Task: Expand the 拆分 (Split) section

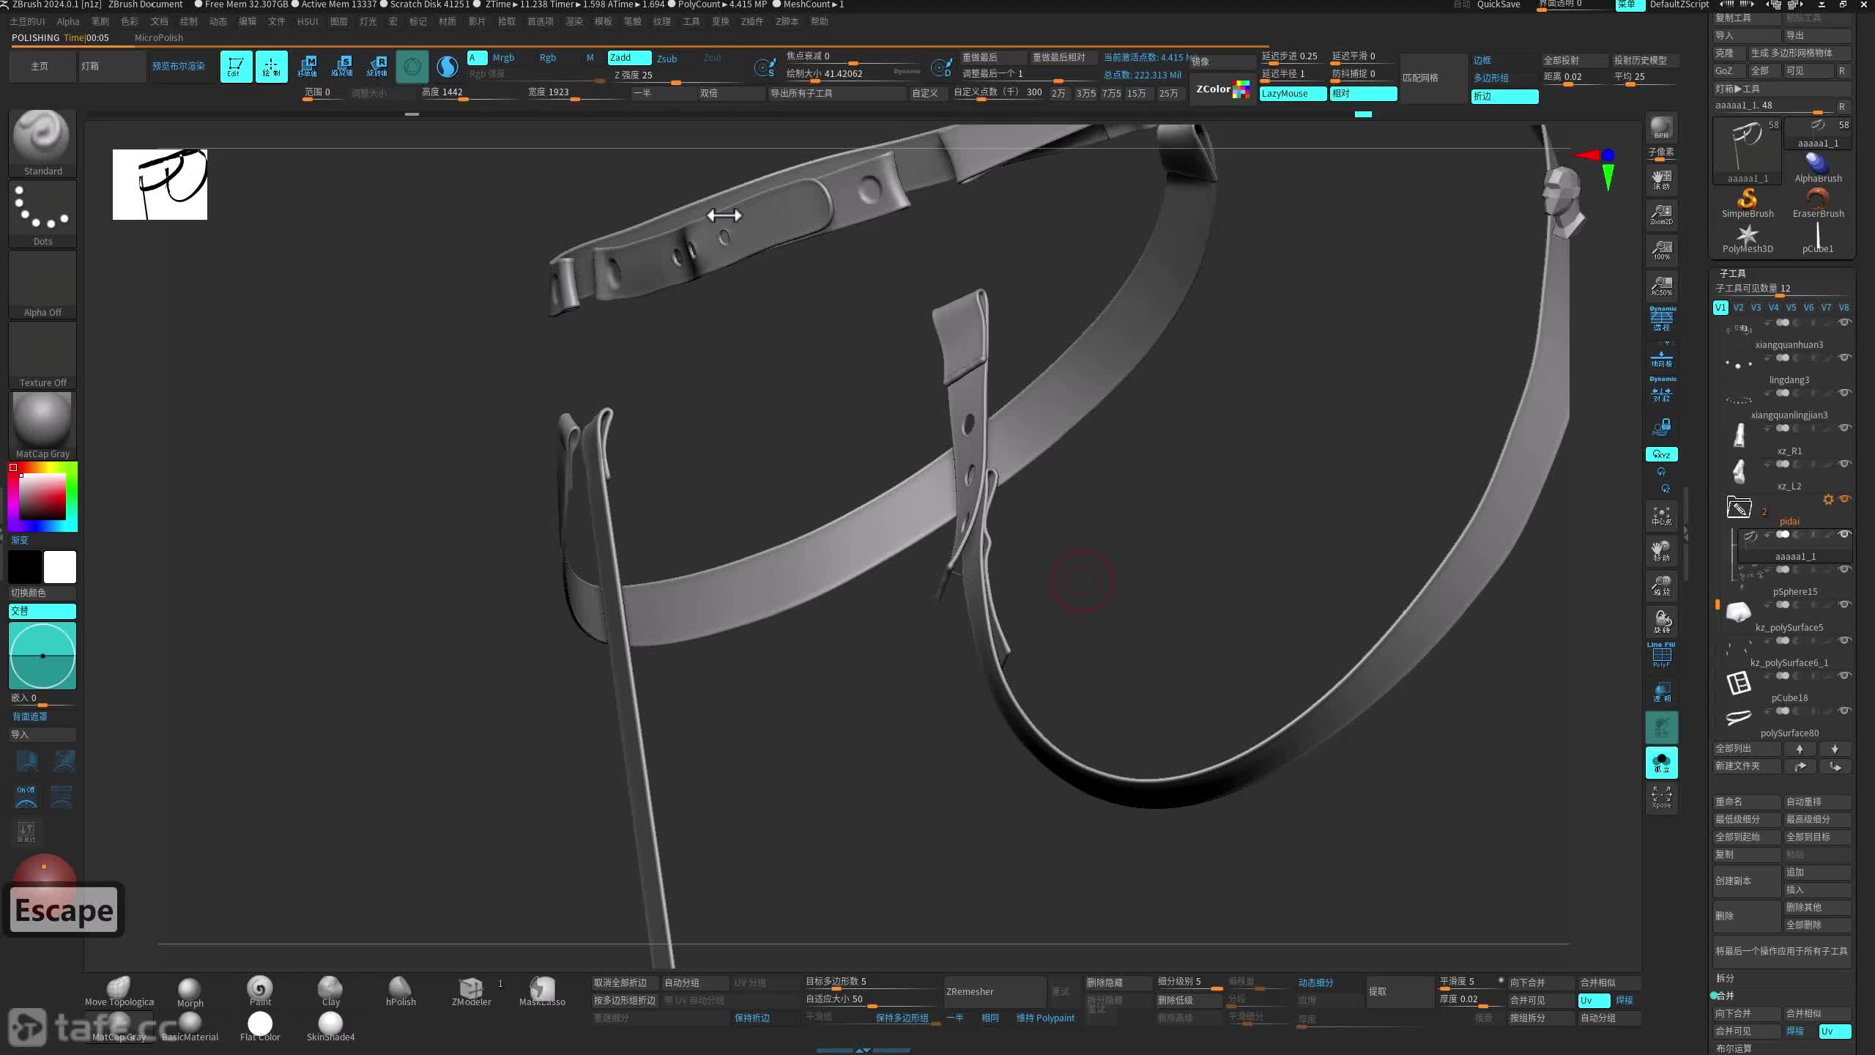Action: pos(1726,978)
